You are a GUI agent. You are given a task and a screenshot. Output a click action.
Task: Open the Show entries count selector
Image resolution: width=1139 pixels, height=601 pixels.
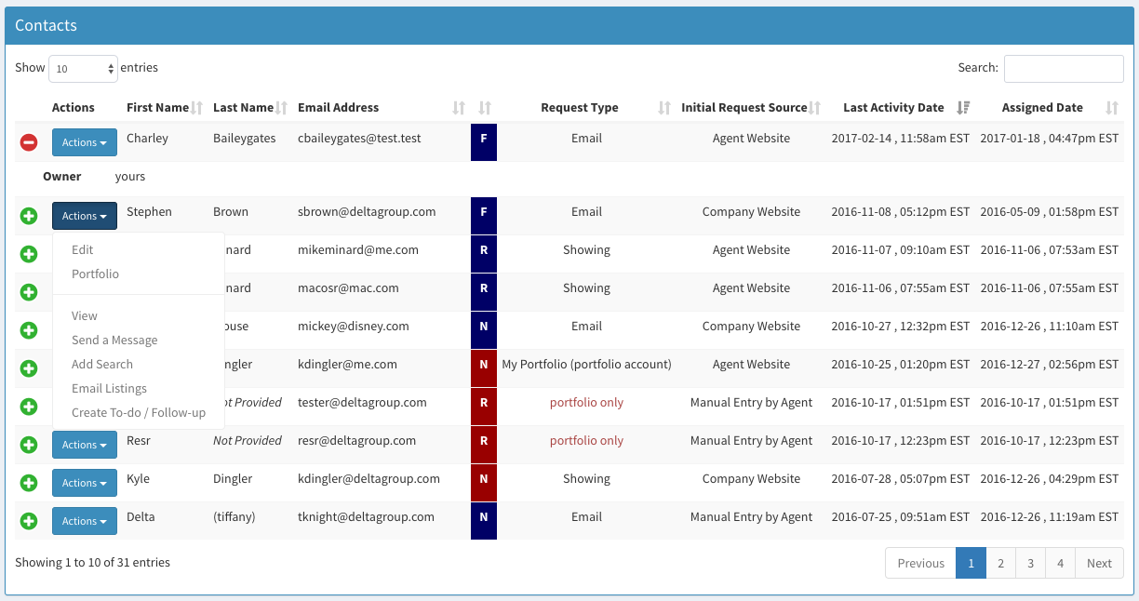[82, 68]
